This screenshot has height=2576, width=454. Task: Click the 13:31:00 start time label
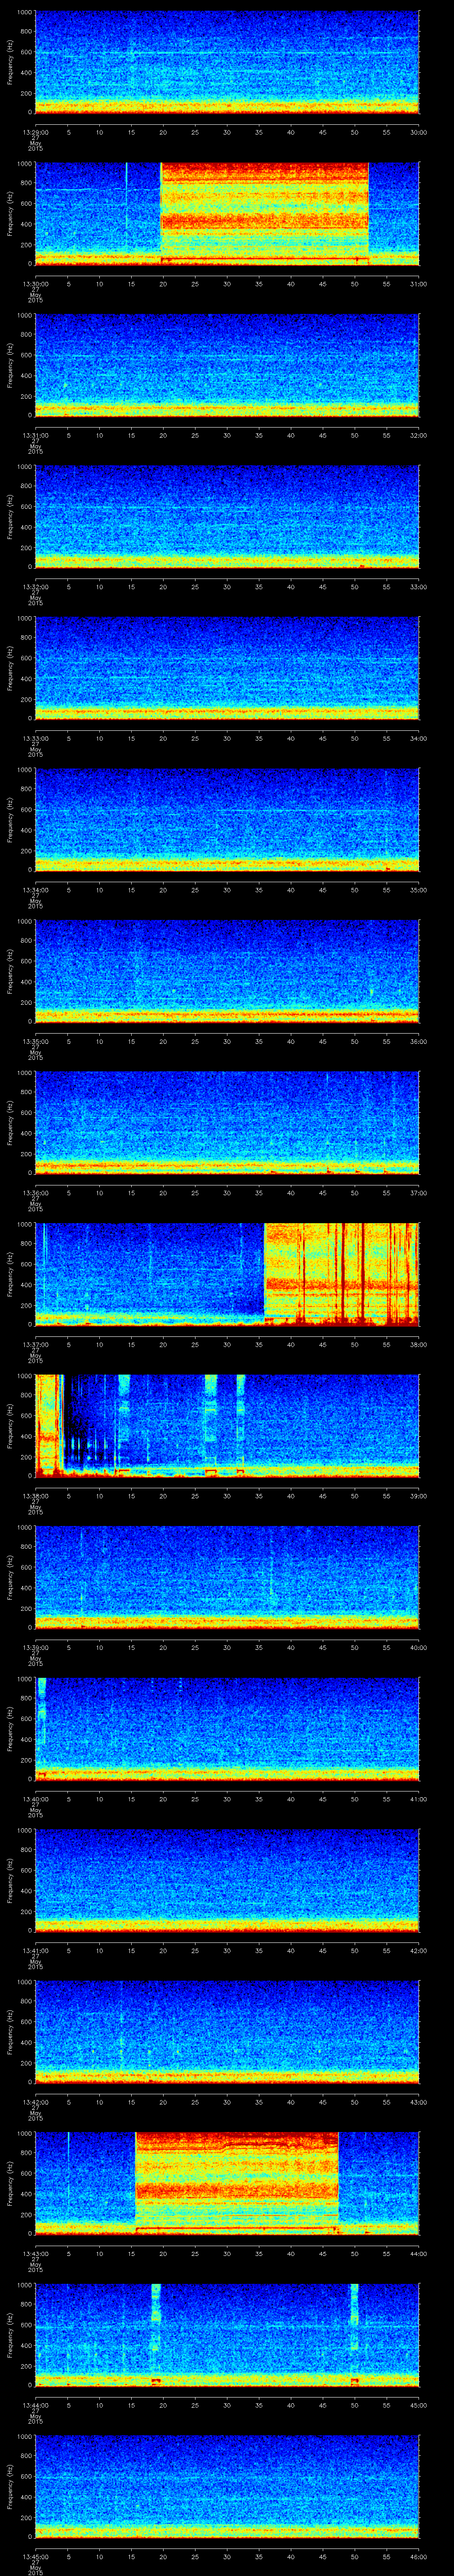pyautogui.click(x=35, y=435)
